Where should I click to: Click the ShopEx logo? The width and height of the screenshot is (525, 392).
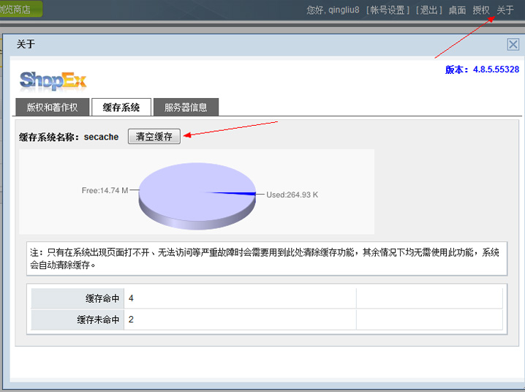53,80
